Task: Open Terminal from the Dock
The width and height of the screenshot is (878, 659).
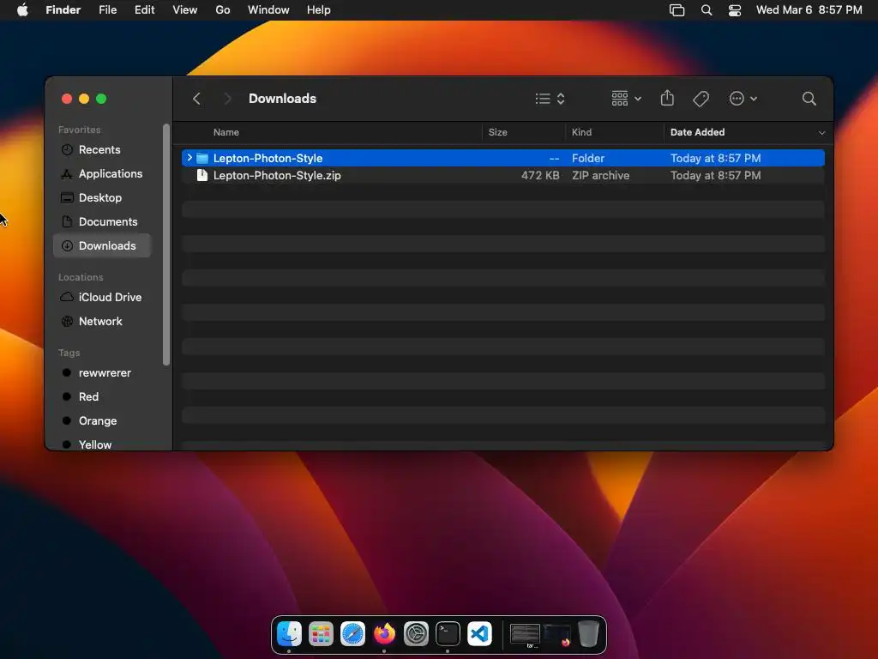Action: click(x=448, y=634)
